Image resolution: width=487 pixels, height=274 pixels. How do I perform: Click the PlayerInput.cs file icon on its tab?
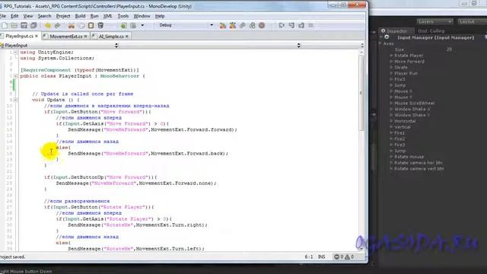tap(2, 36)
